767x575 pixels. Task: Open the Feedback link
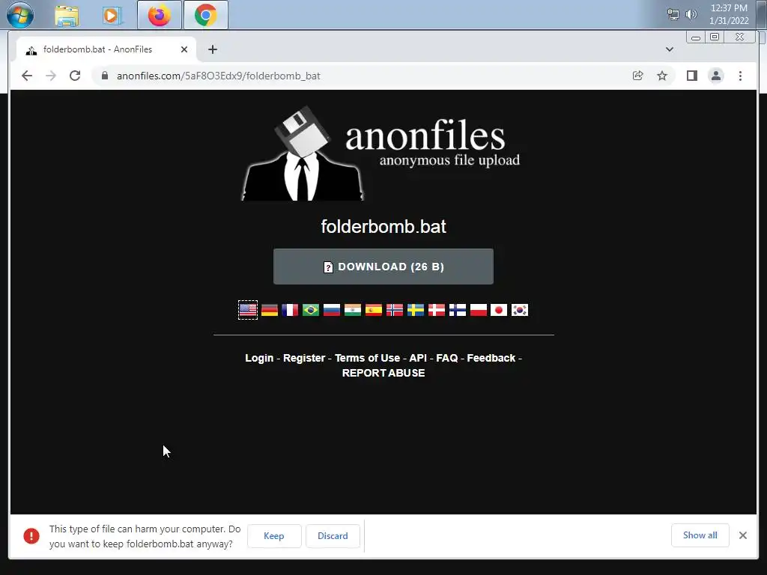[x=491, y=358]
